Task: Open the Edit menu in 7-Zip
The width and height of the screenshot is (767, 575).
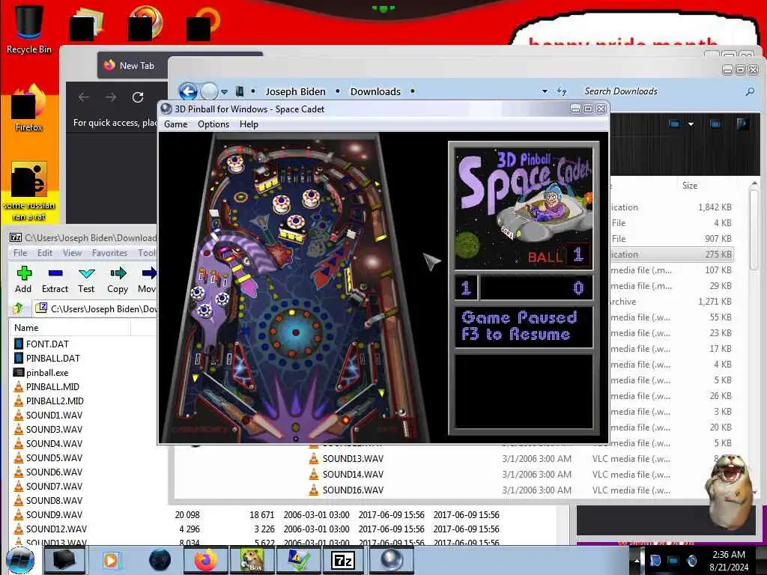Action: pyautogui.click(x=44, y=253)
